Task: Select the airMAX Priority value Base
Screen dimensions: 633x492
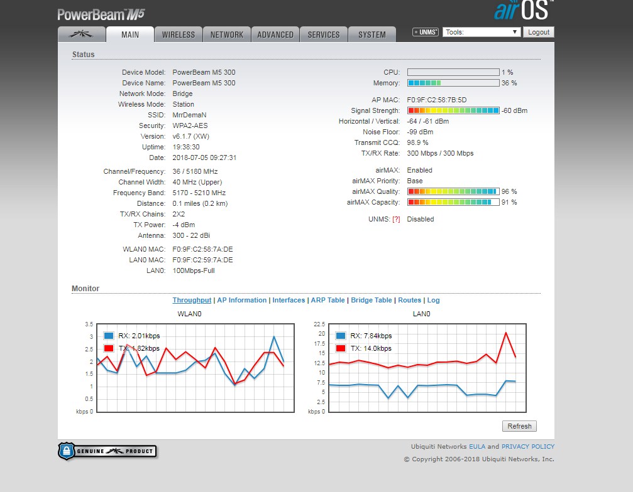Action: point(415,181)
